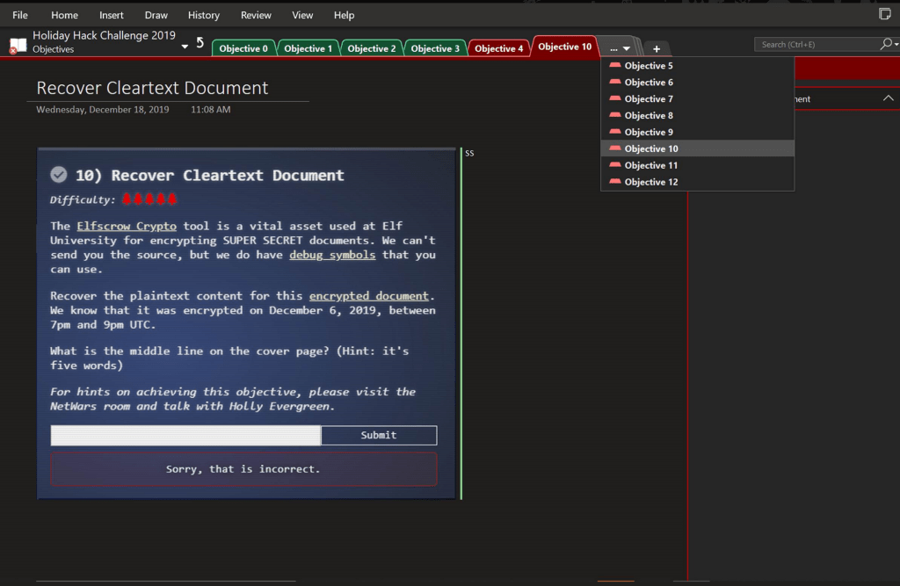Open the Elfscrow Crypto link

tap(126, 226)
